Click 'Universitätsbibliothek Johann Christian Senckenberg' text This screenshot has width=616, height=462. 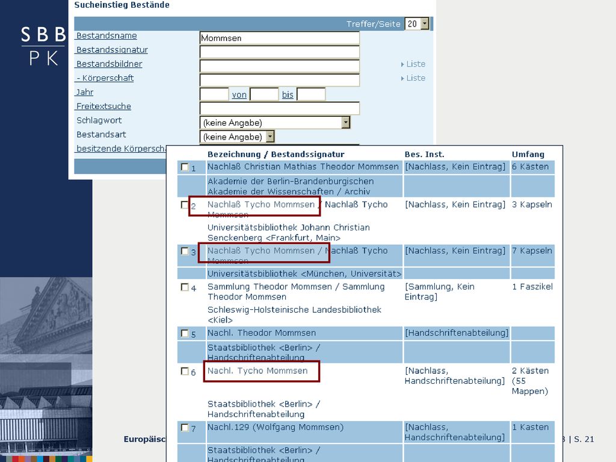coord(288,233)
